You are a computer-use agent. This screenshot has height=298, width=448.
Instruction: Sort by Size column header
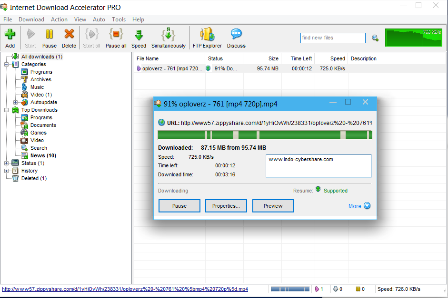[x=262, y=58]
